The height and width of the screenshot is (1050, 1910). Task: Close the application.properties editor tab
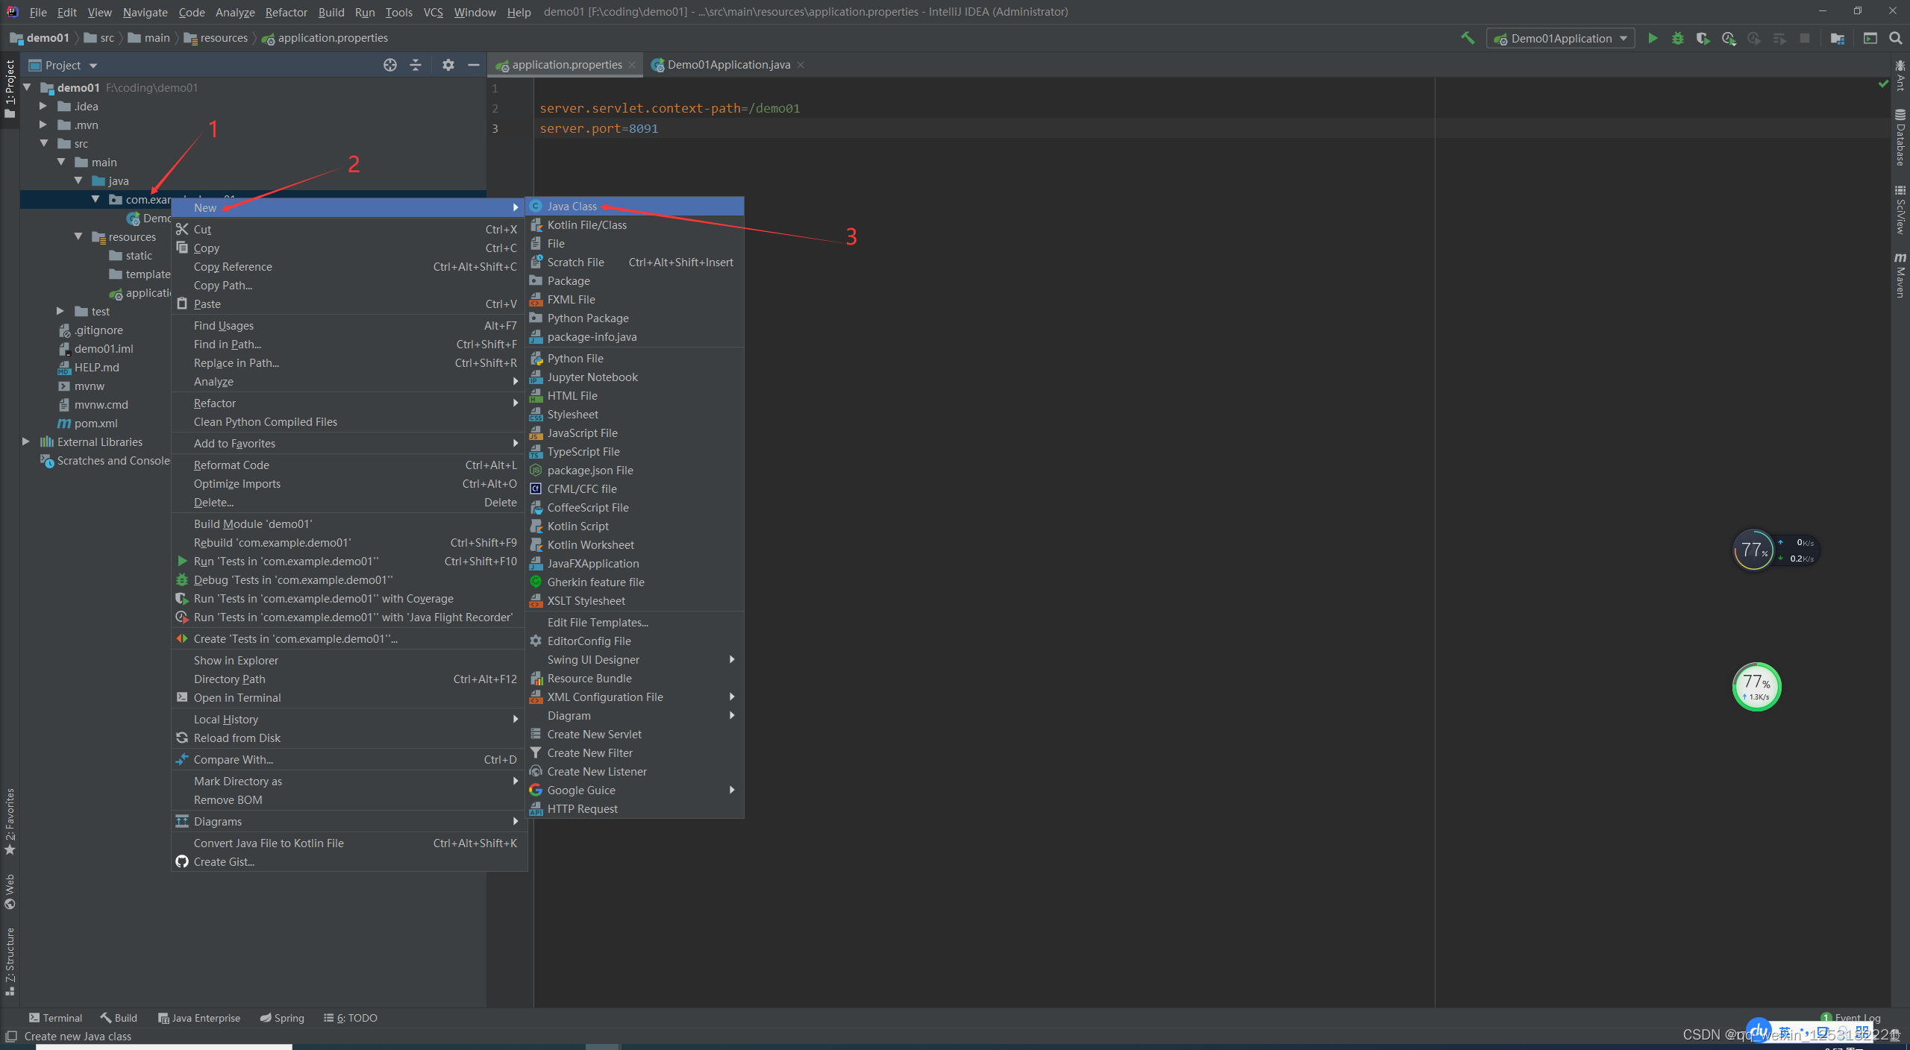[x=632, y=65]
